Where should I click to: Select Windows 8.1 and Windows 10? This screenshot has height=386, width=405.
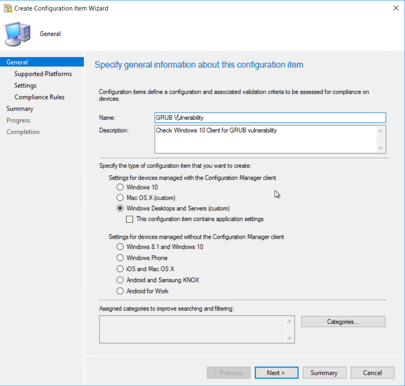(x=120, y=247)
